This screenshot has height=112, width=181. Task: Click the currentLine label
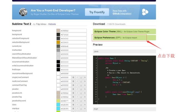pos(17,46)
